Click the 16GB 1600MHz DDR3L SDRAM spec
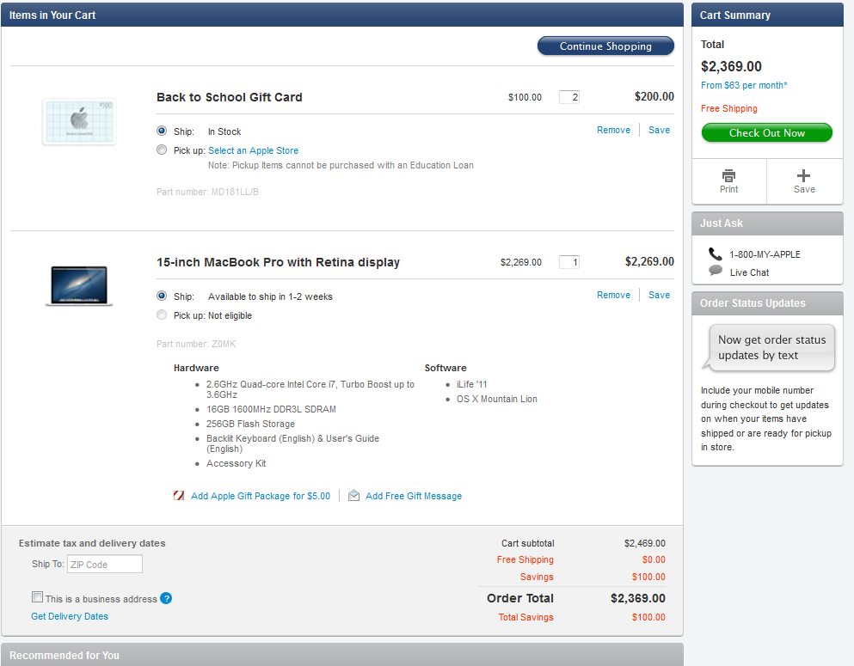The height and width of the screenshot is (666, 854). pos(271,409)
